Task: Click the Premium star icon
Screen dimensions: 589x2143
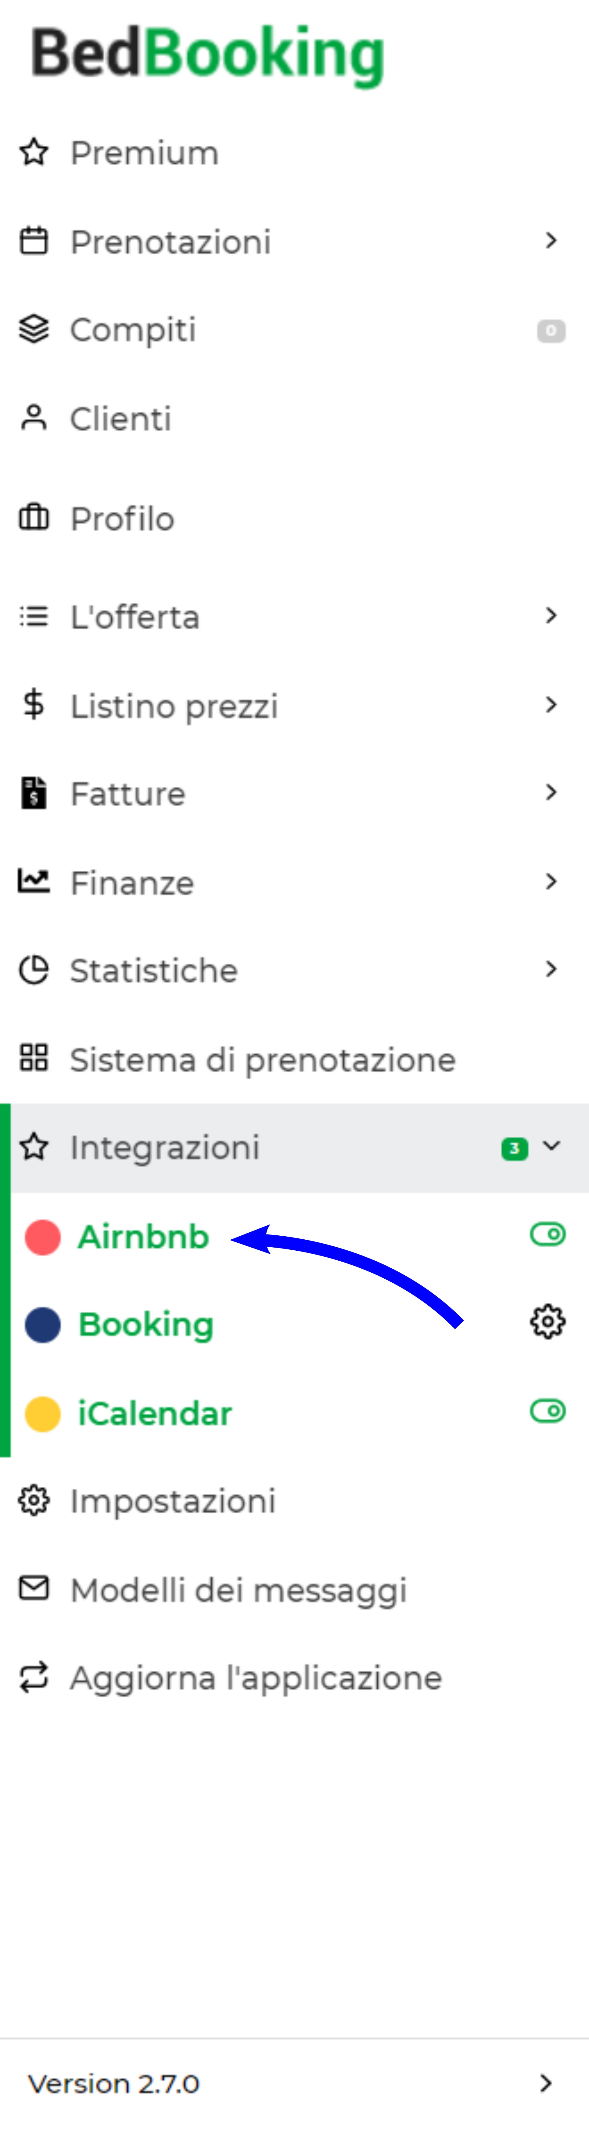Action: pyautogui.click(x=34, y=152)
